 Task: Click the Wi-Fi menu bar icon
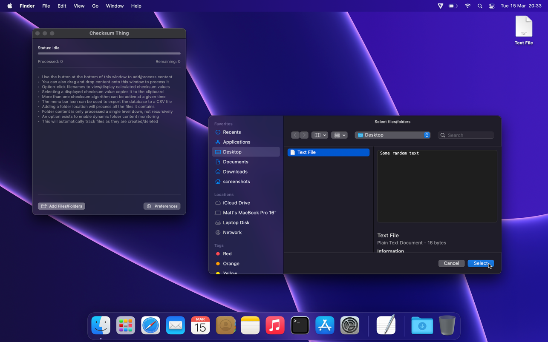[x=467, y=6]
